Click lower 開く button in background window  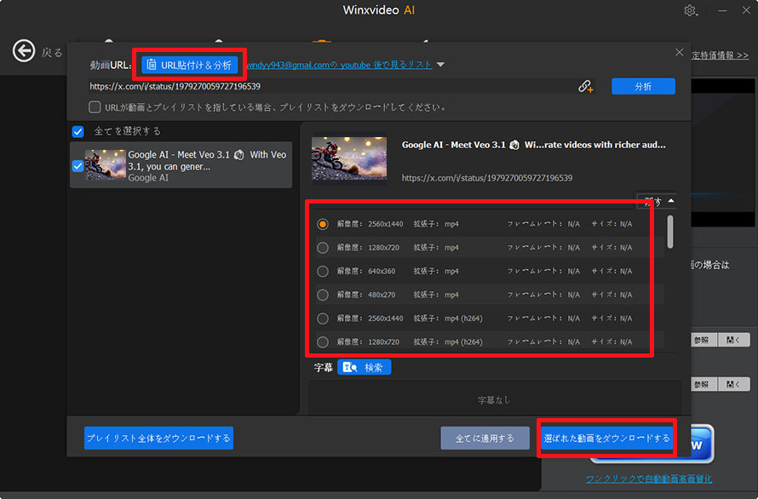(x=734, y=384)
